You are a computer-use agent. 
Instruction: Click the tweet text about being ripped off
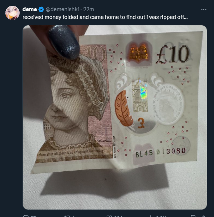[105, 17]
